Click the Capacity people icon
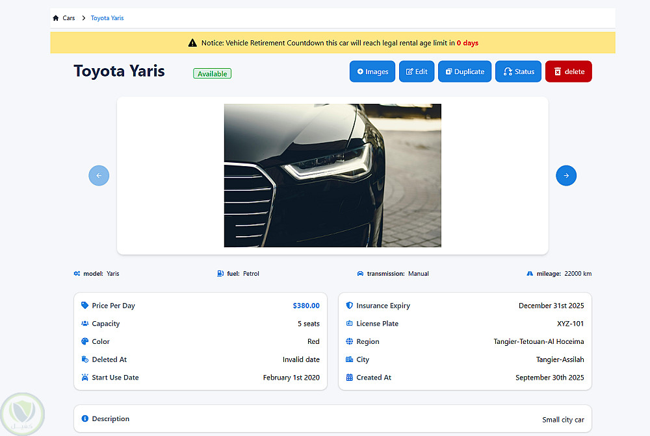Screen dimensions: 650x436 pyautogui.click(x=85, y=324)
